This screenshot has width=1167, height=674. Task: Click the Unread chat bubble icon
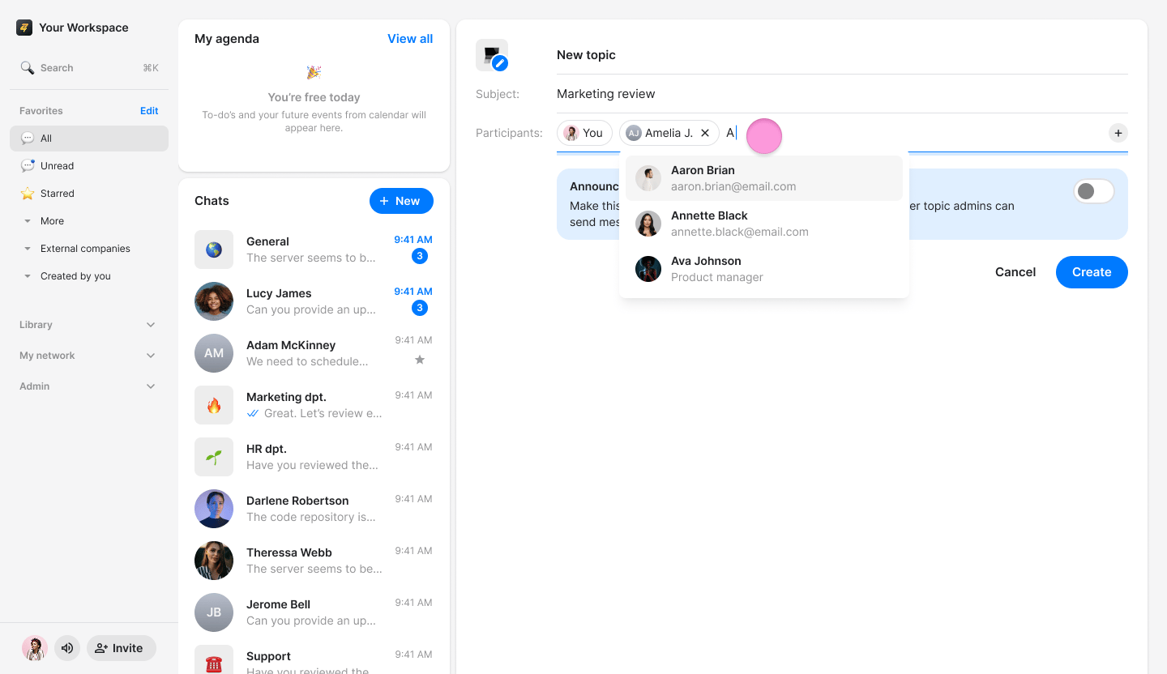[28, 166]
